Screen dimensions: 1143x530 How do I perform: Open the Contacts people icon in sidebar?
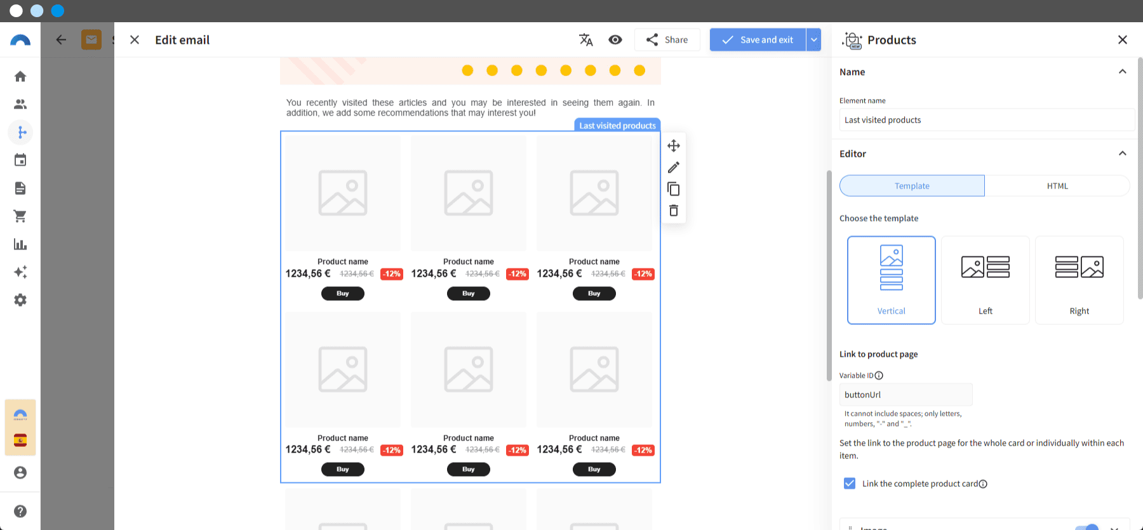point(20,104)
